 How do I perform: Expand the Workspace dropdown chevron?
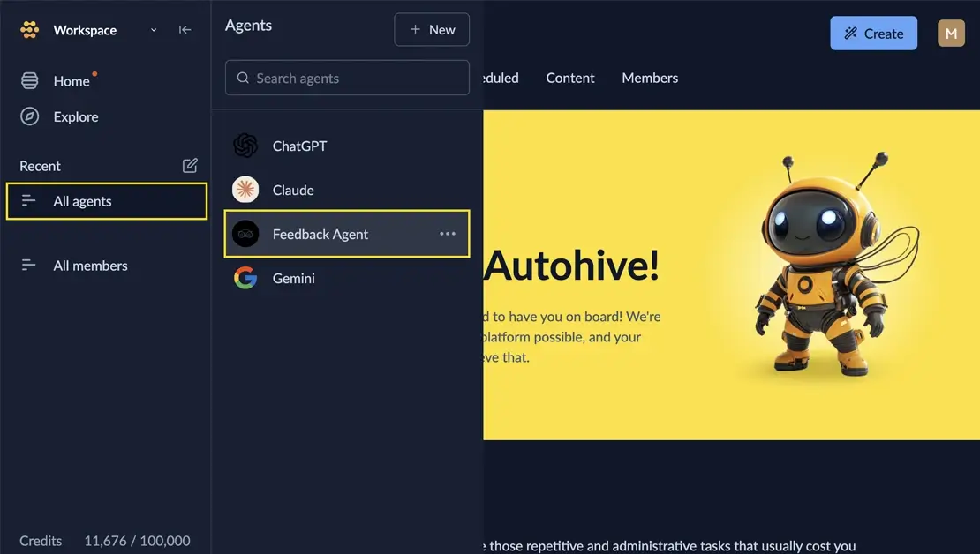pyautogui.click(x=154, y=30)
